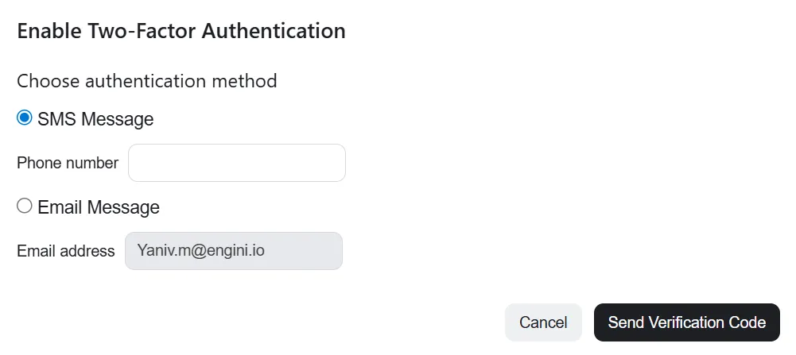Click the Enable Two-Factor Authentication heading

click(181, 31)
